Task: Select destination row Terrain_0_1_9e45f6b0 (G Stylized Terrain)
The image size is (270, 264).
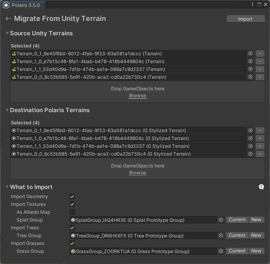Action: [x=132, y=131]
